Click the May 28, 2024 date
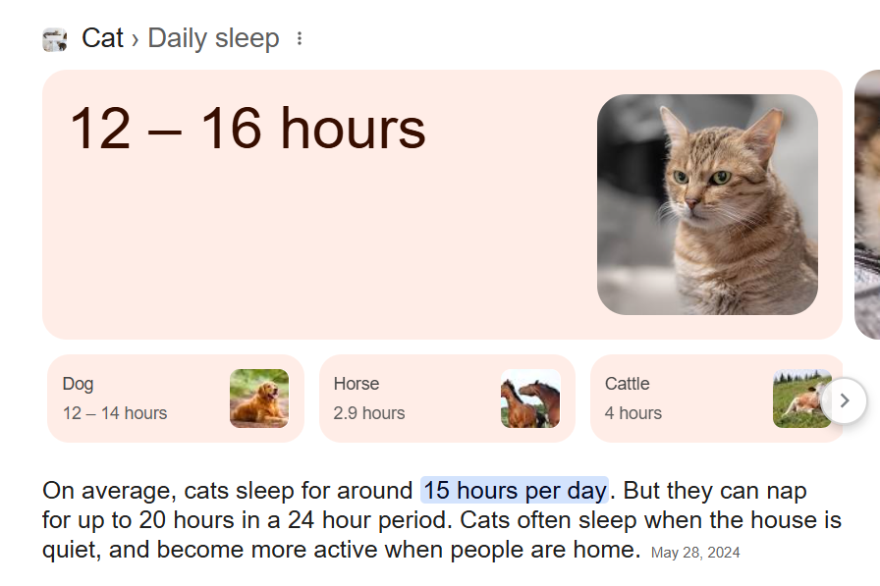The image size is (880, 586). coord(695,553)
